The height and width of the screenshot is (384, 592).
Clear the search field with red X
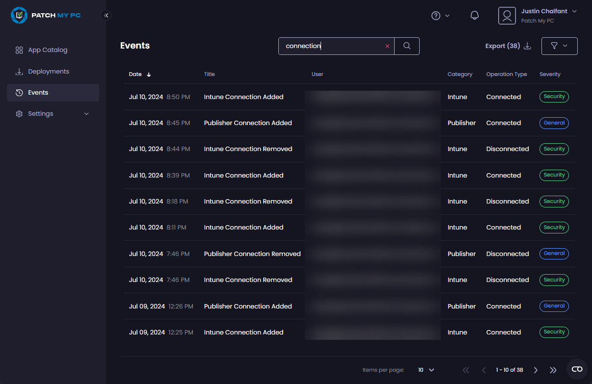(387, 46)
